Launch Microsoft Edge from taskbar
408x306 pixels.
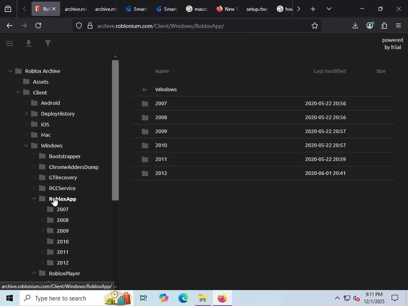(183, 298)
